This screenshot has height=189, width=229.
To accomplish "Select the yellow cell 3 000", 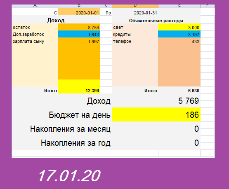I will coord(179,27).
